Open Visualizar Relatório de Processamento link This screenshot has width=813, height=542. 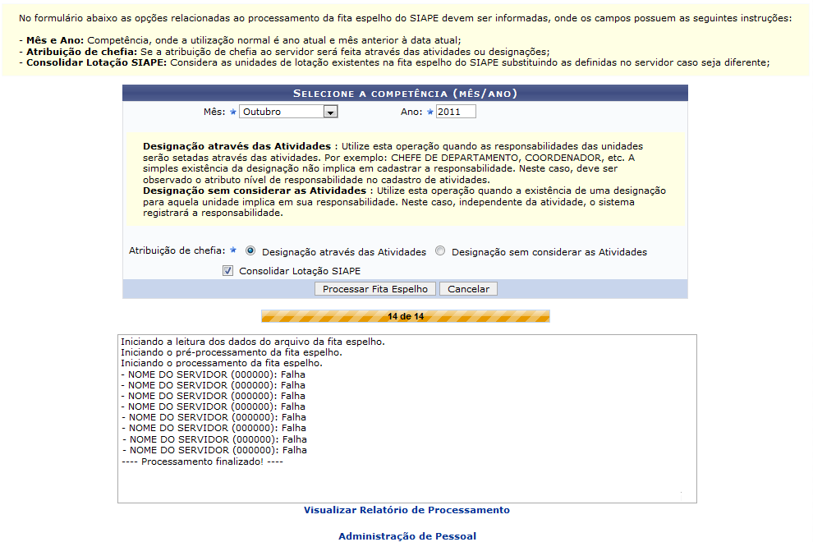(406, 510)
